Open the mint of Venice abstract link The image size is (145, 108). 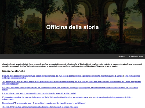point(72,83)
